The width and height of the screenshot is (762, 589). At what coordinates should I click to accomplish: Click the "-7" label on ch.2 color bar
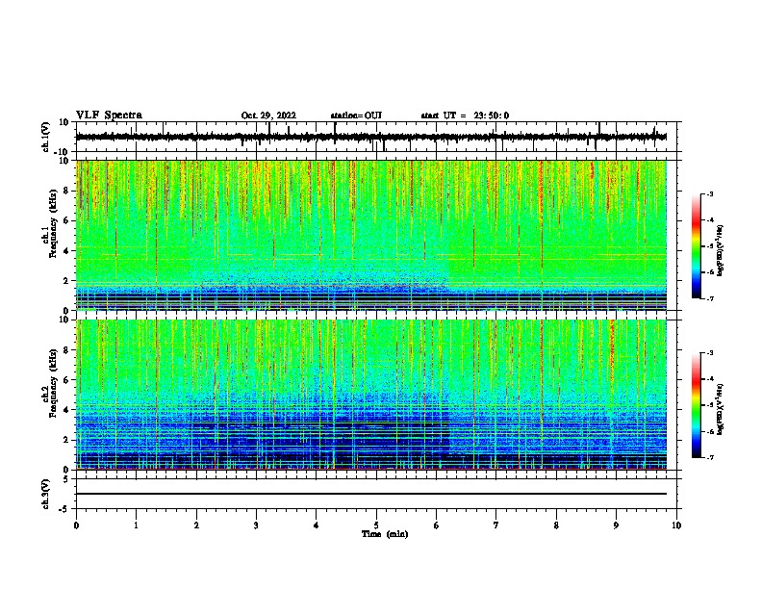click(x=709, y=457)
